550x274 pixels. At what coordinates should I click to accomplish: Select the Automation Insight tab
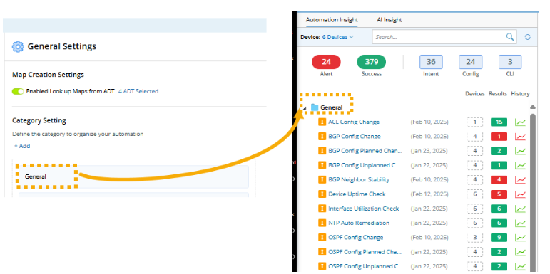point(332,20)
